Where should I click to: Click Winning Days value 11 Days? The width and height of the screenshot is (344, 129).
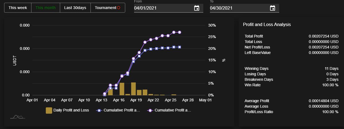click(332, 68)
